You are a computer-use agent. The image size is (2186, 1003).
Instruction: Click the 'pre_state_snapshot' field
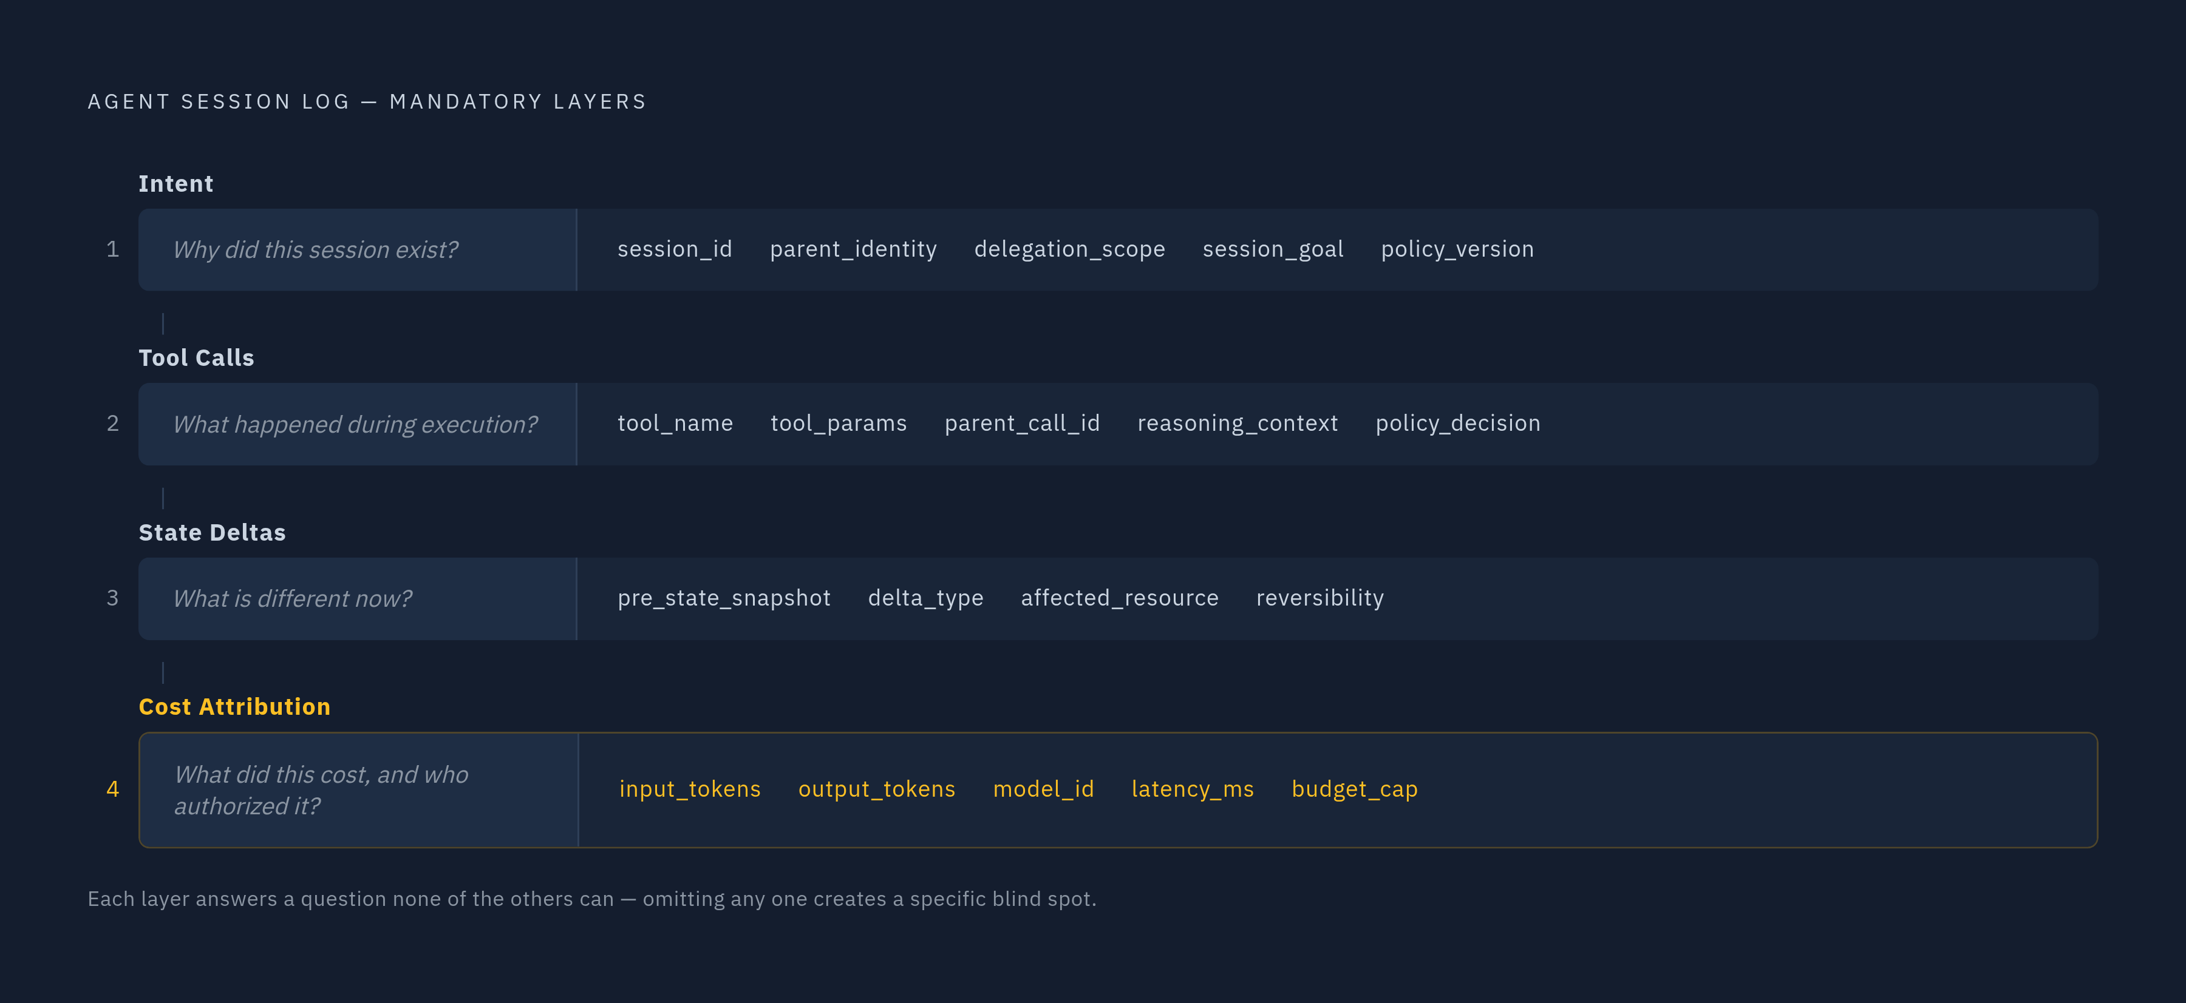(724, 598)
